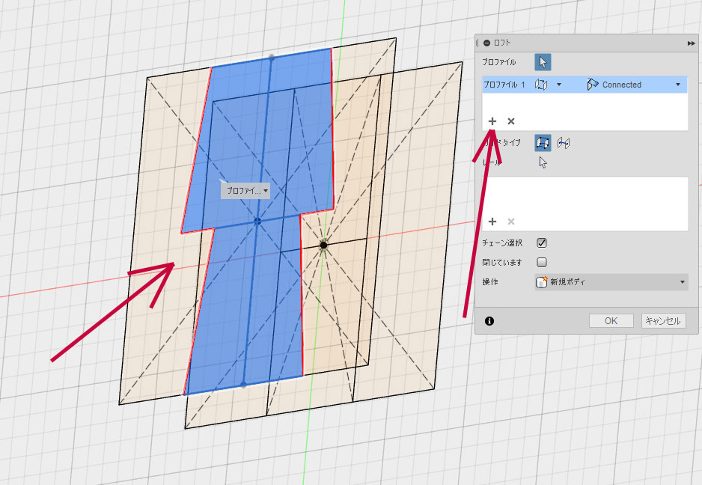Viewport: 702px width, 485px height.
Task: Remove selected profile with the X icon
Action: click(511, 121)
